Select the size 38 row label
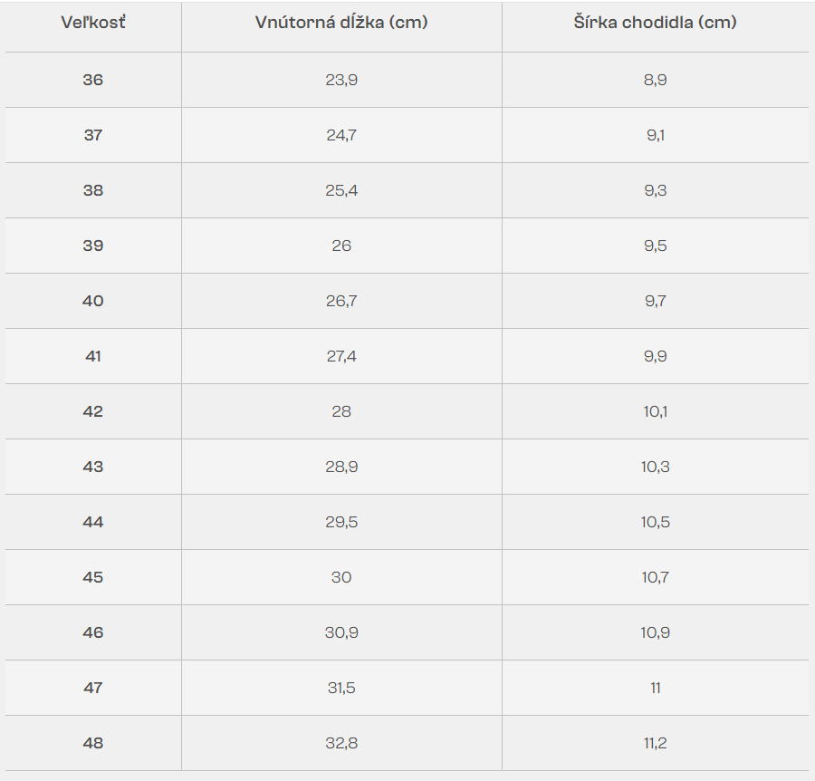Screen dimensions: 815x781 tap(93, 190)
